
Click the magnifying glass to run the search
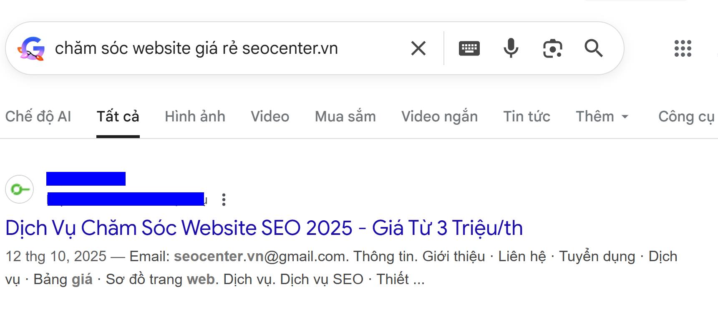(x=595, y=48)
